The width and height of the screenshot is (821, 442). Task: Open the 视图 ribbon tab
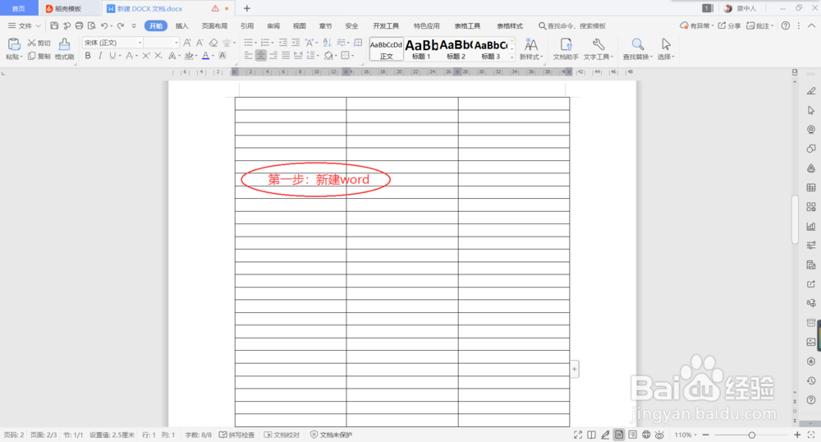tap(299, 25)
